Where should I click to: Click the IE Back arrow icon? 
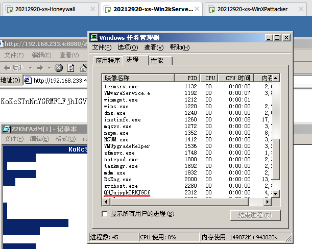[7, 68]
